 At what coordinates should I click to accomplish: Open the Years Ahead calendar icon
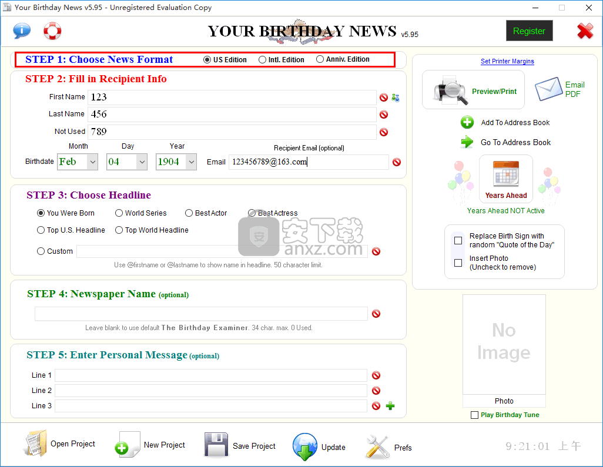click(506, 174)
